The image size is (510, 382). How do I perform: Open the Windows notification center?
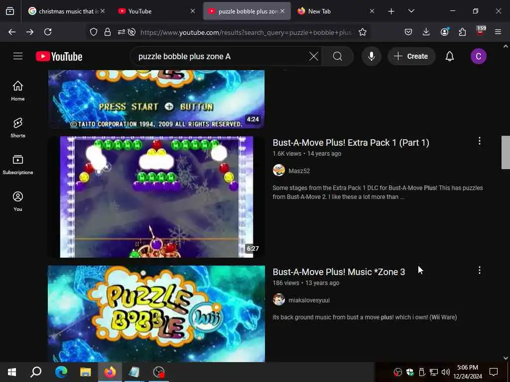[x=494, y=372]
